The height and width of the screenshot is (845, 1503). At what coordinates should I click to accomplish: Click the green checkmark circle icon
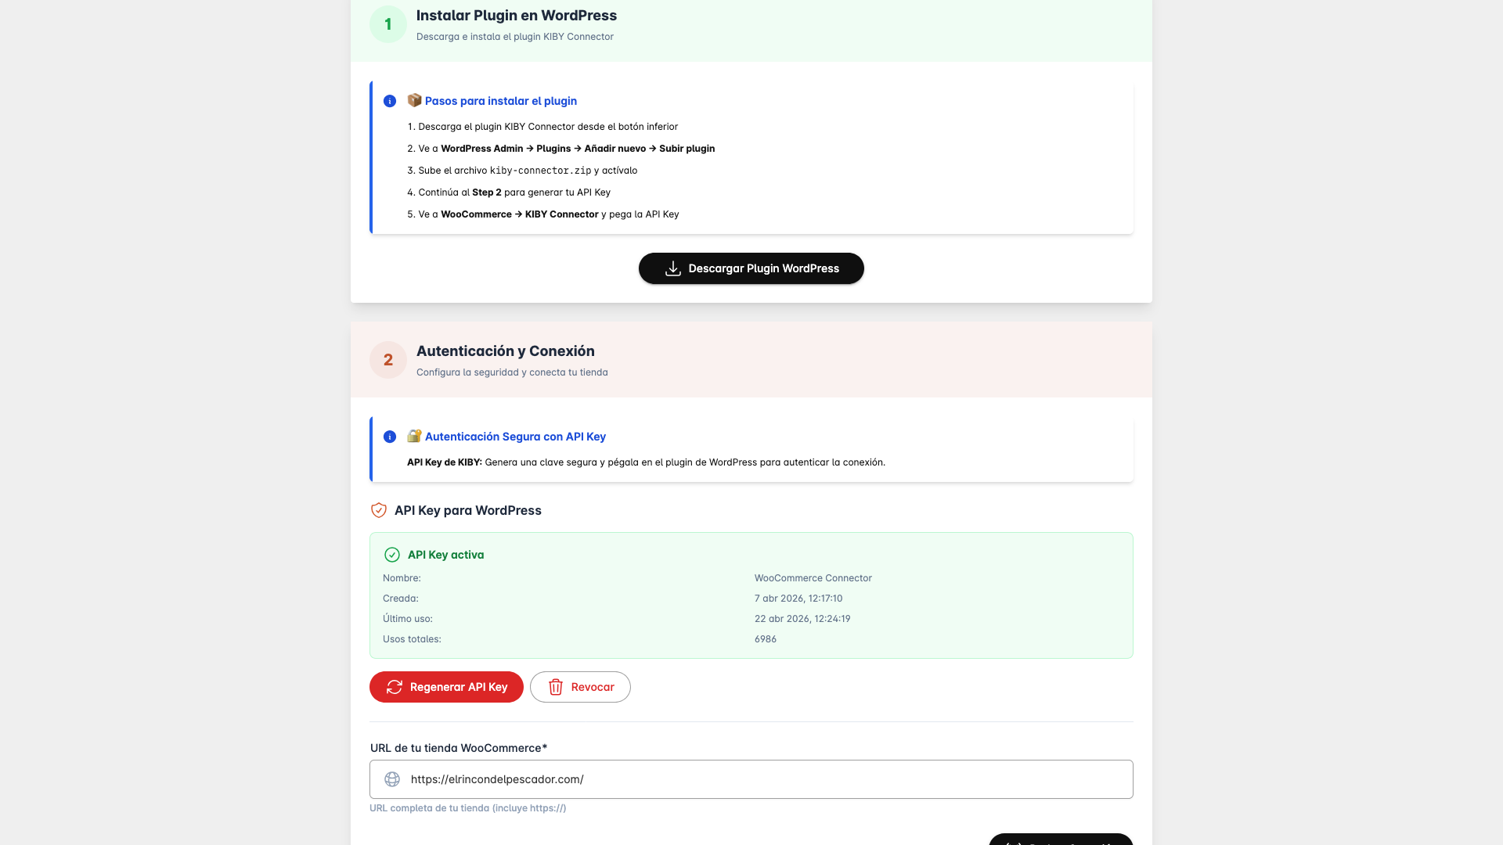(392, 555)
